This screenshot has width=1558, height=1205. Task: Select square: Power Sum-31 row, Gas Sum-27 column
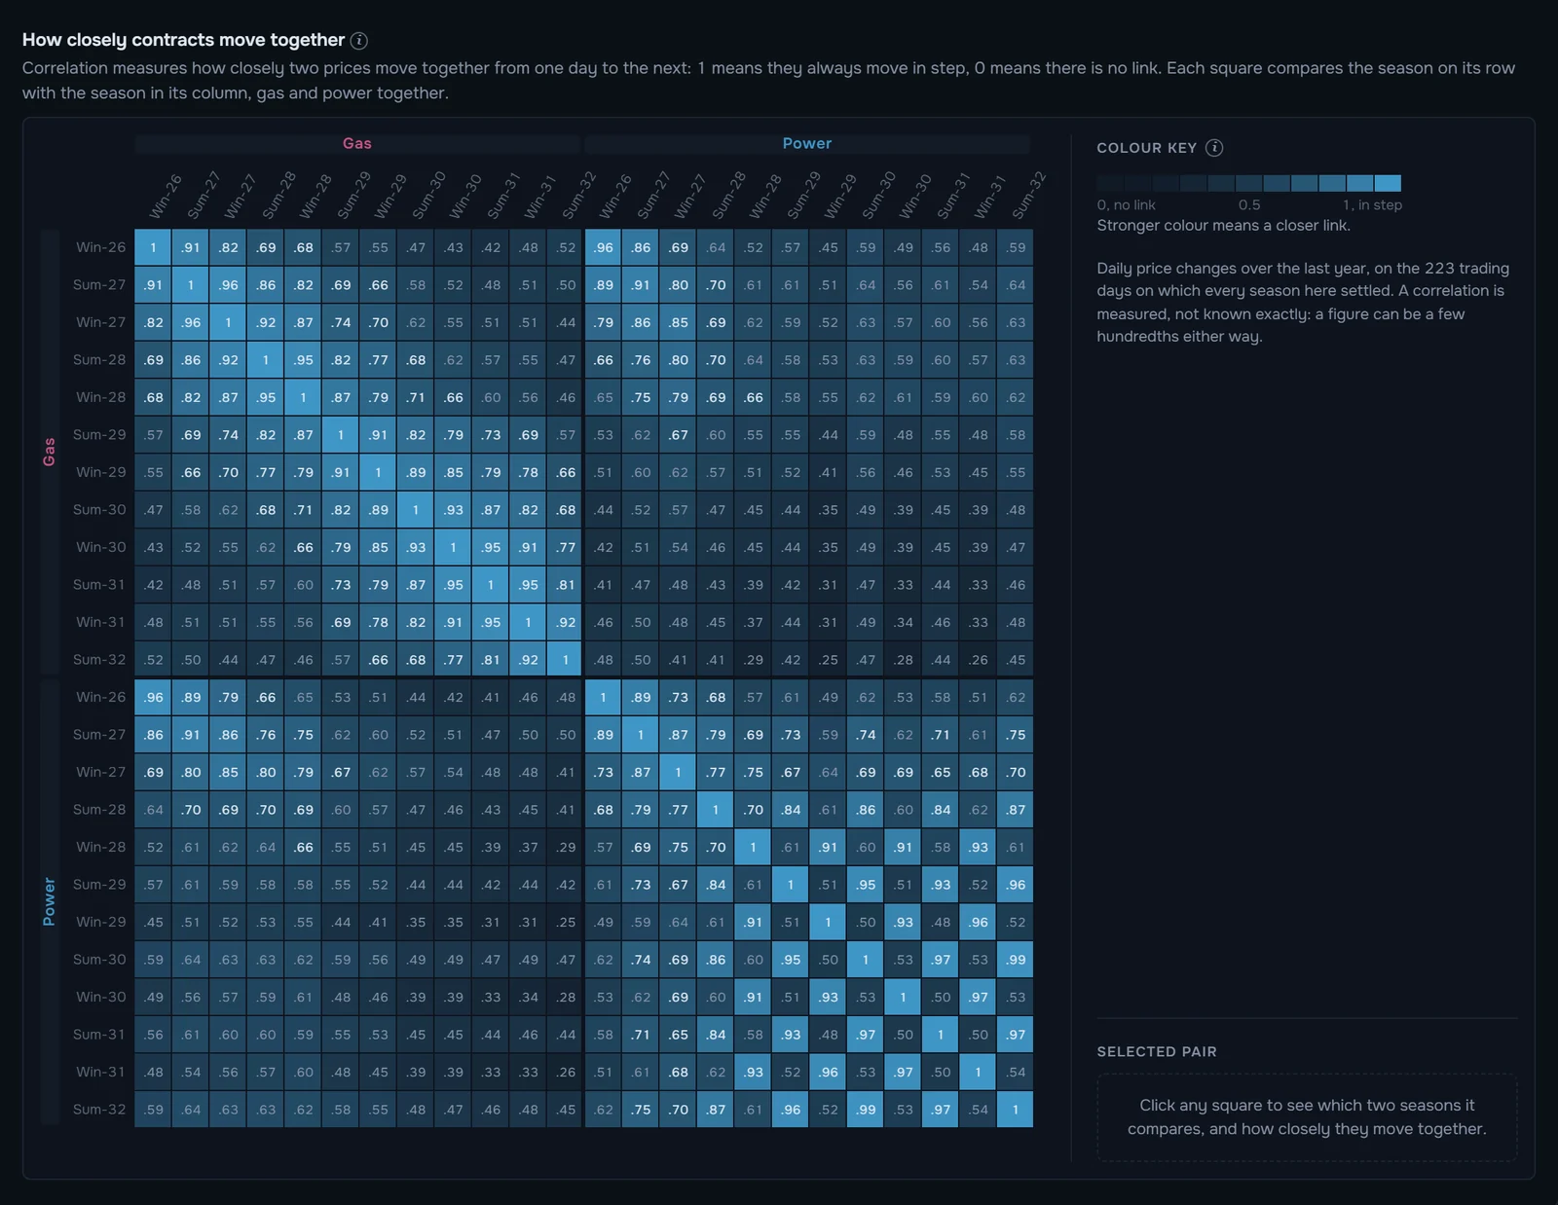[x=191, y=1035]
